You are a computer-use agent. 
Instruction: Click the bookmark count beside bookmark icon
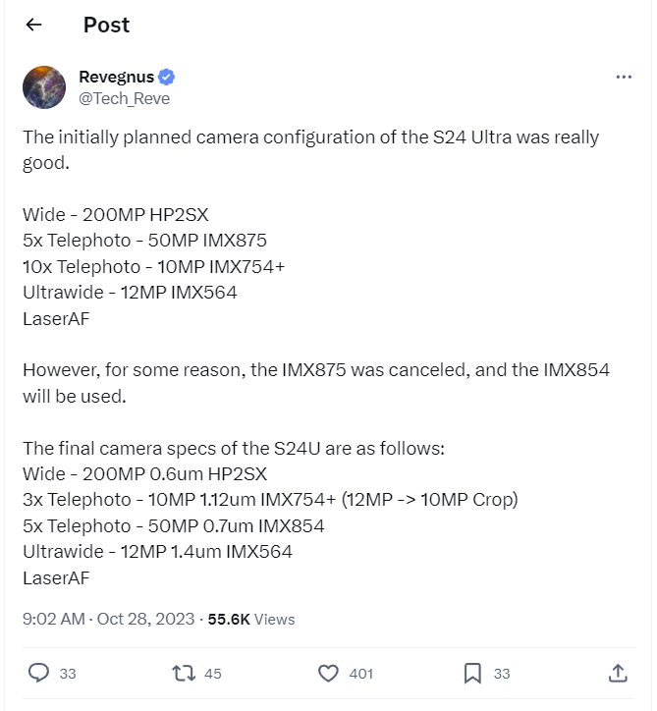pyautogui.click(x=501, y=674)
